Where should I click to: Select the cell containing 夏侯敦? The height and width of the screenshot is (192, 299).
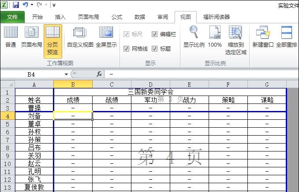click(34, 188)
